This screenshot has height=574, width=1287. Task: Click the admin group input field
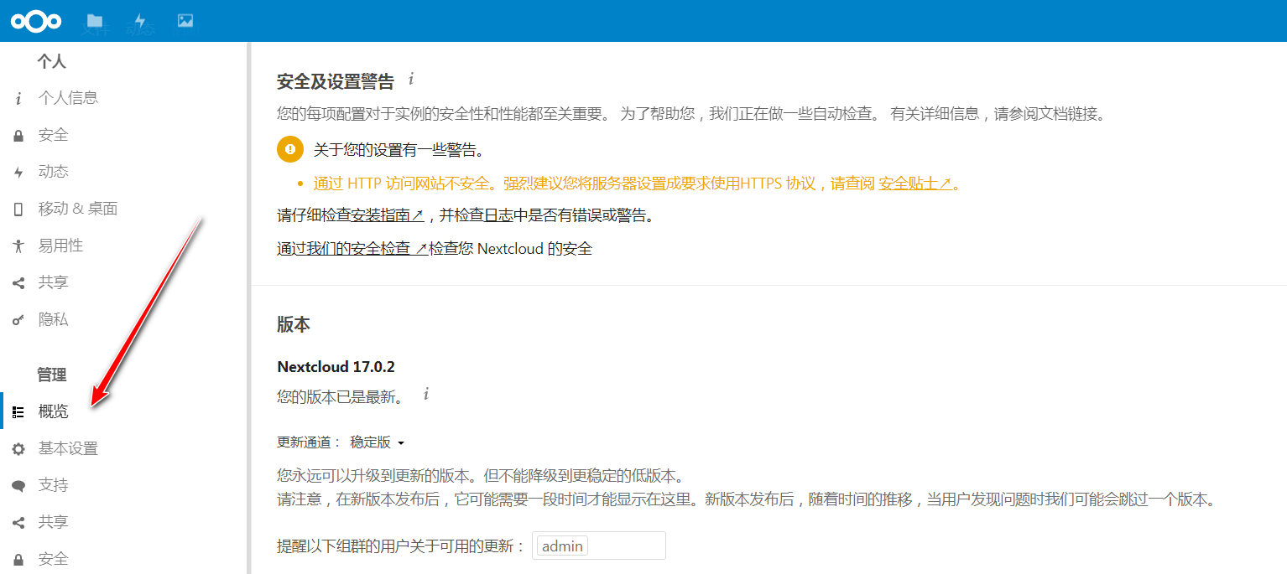[598, 546]
